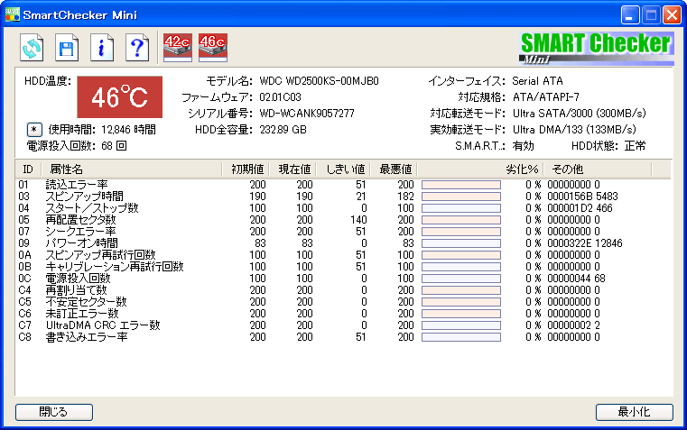Click the model name WDC WD2500KS-00MJB0
Image resolution: width=687 pixels, height=430 pixels.
click(x=319, y=81)
